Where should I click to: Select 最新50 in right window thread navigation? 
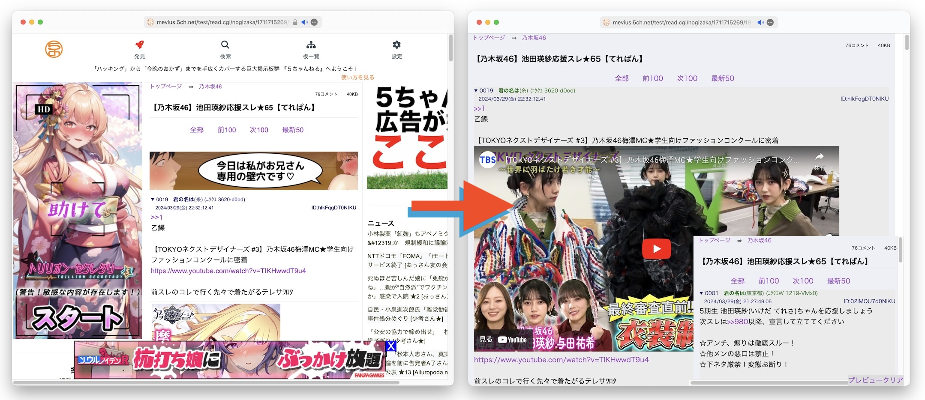tap(722, 78)
